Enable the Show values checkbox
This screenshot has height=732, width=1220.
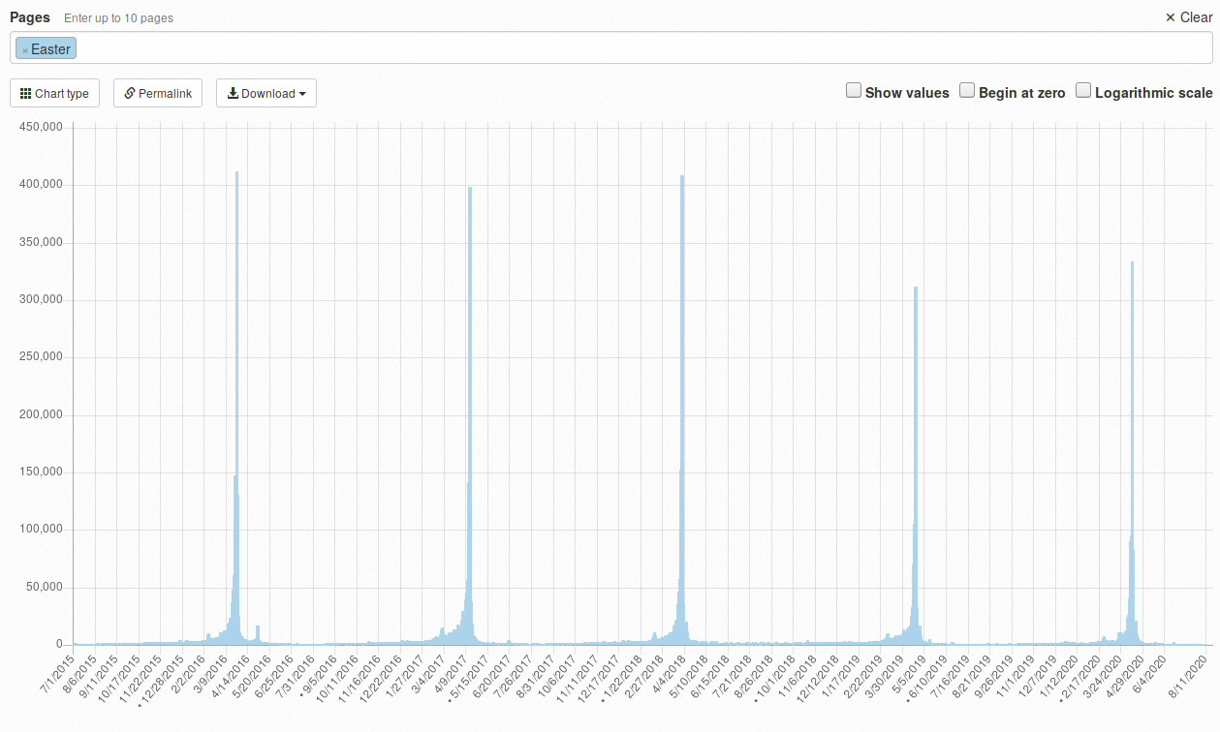point(854,90)
